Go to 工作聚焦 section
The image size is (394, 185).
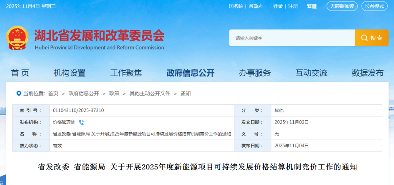[x=126, y=73]
